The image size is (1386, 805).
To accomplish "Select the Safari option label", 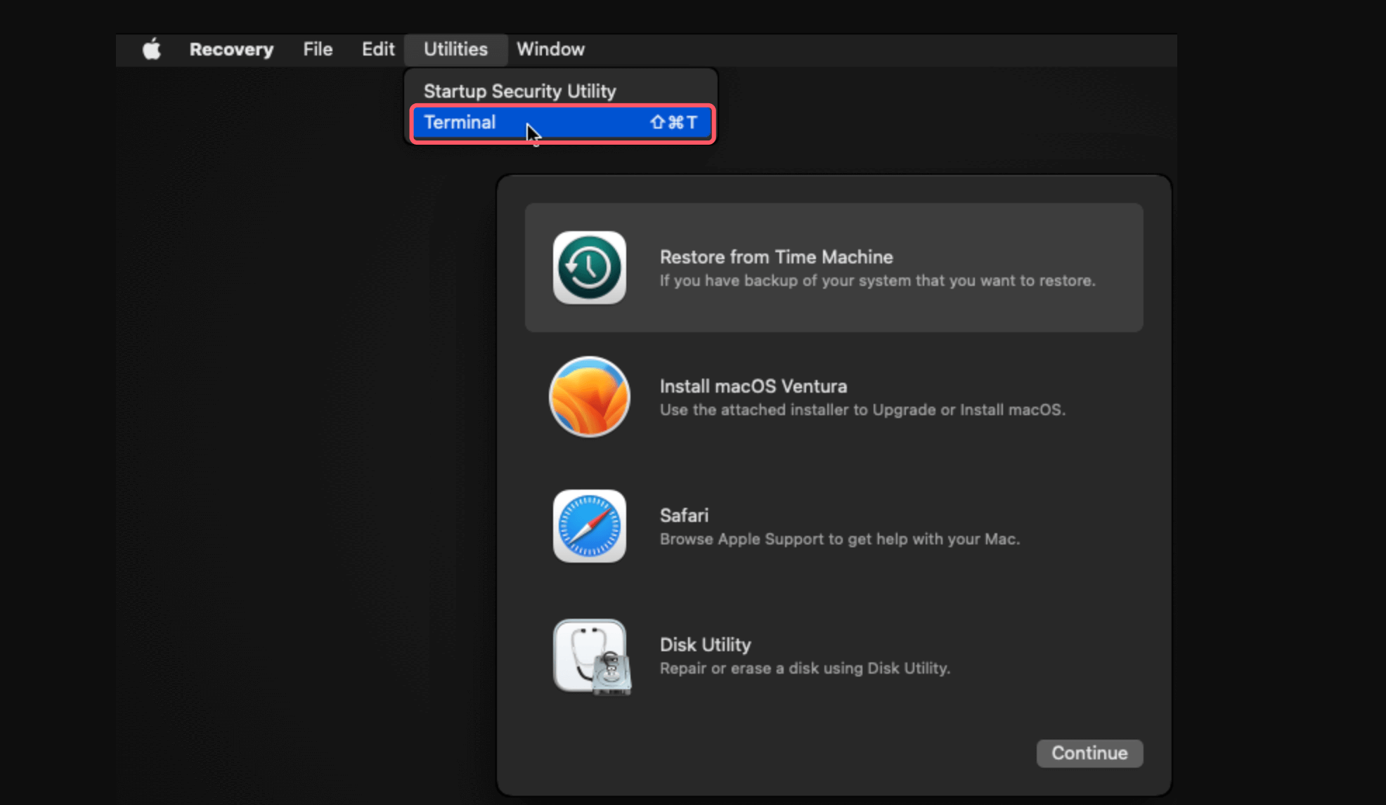I will pos(684,516).
